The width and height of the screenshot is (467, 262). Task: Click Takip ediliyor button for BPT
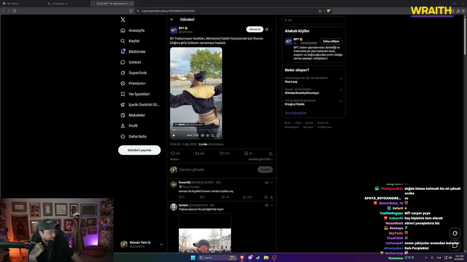click(331, 41)
